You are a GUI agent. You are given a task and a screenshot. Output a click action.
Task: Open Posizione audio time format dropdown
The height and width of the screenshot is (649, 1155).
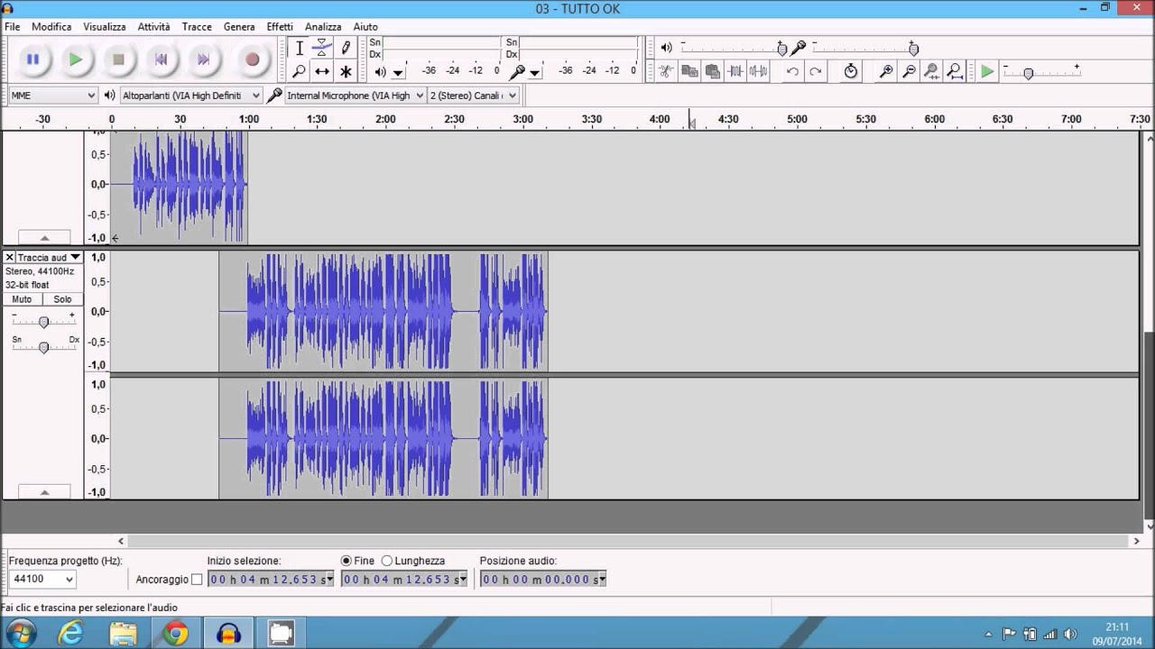602,579
